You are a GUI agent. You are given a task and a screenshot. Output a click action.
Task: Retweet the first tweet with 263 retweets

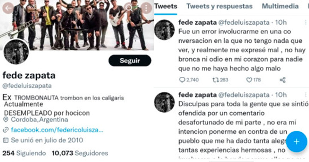220,80
